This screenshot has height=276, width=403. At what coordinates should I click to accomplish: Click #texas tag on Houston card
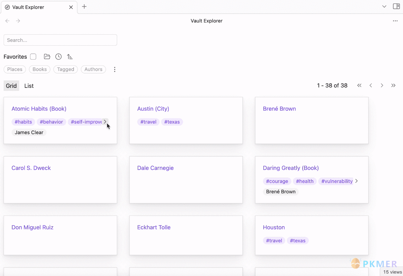point(298,240)
